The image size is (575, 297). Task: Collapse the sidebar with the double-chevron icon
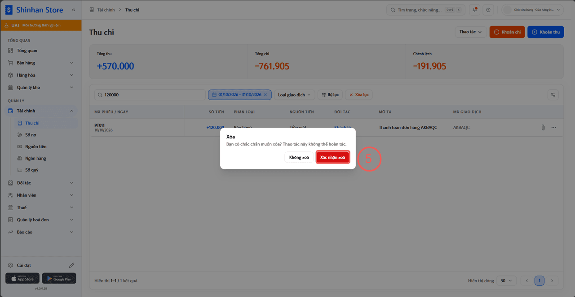click(74, 10)
